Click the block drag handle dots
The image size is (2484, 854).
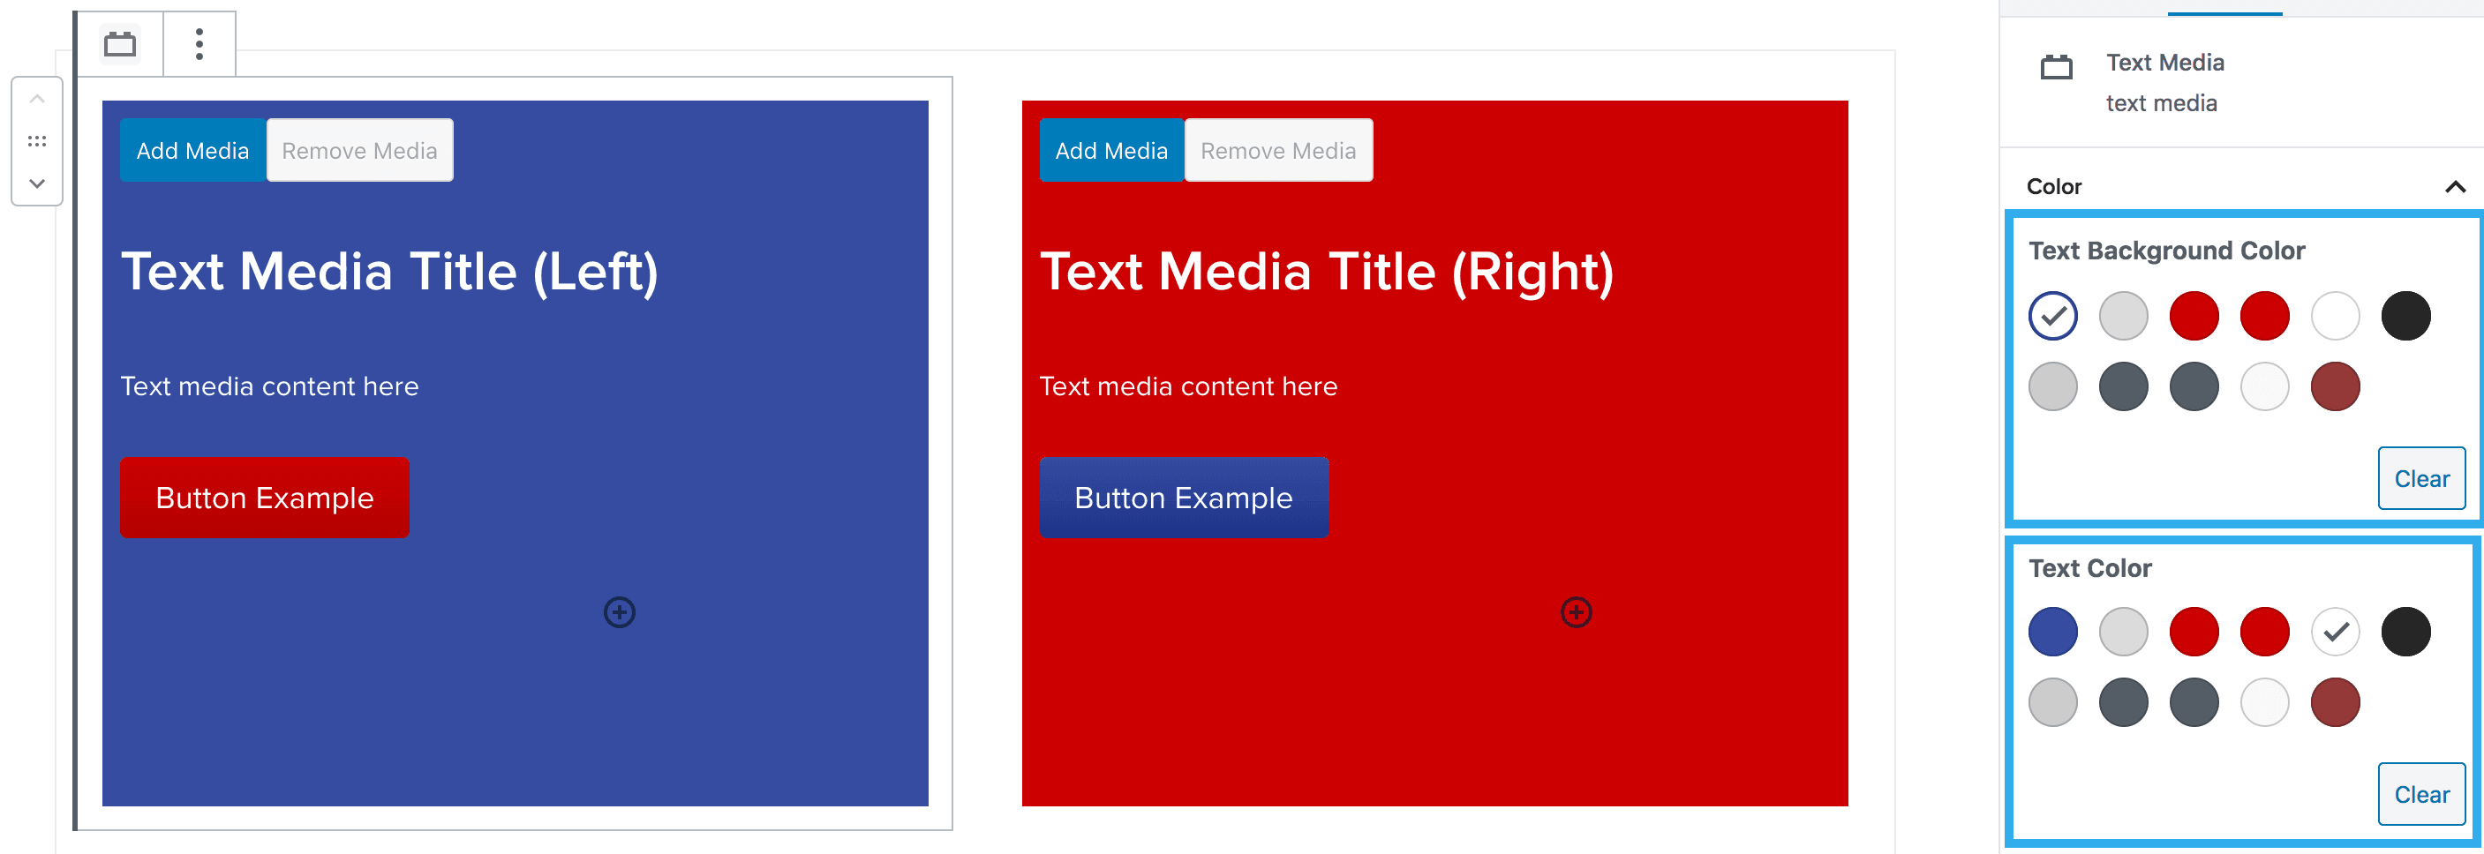(37, 139)
